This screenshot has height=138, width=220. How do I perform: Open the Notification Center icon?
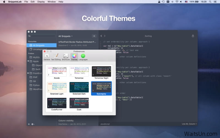click(215, 2)
